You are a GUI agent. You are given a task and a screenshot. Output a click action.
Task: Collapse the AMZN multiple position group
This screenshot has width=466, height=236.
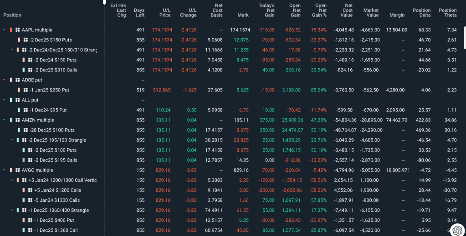5,120
